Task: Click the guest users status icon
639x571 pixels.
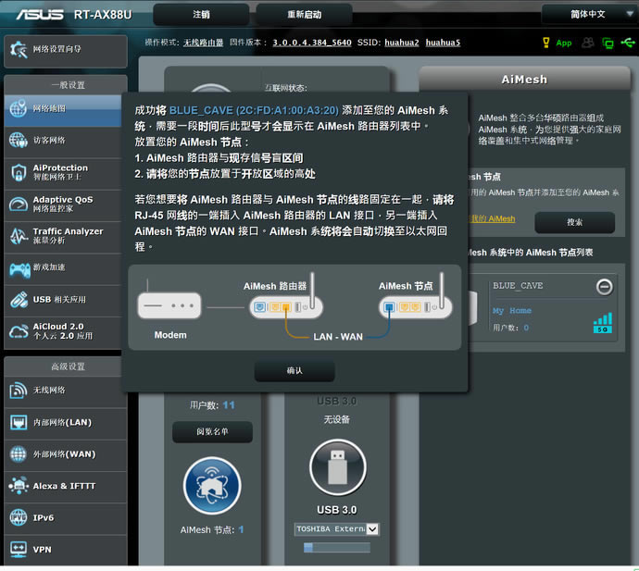Action: (588, 43)
